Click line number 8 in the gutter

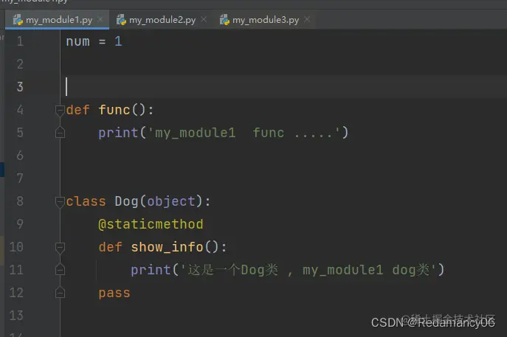(x=20, y=201)
